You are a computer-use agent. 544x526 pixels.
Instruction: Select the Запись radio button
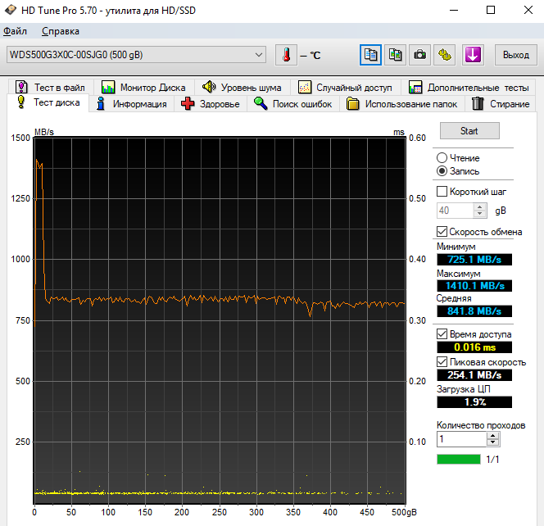(x=442, y=171)
